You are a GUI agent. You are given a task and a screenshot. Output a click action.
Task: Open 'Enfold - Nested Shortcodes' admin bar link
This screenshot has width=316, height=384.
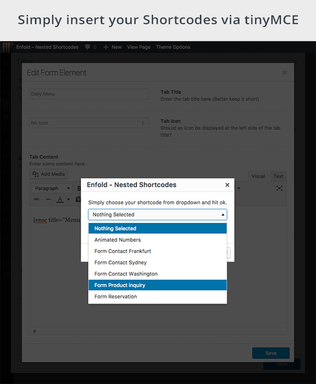[47, 47]
